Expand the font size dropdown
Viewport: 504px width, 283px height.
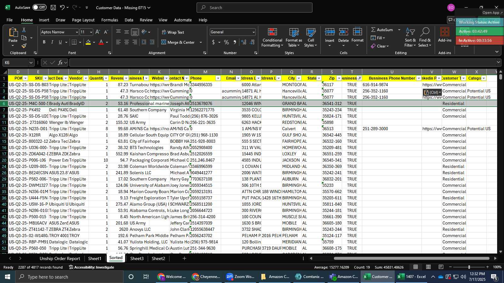point(91,32)
